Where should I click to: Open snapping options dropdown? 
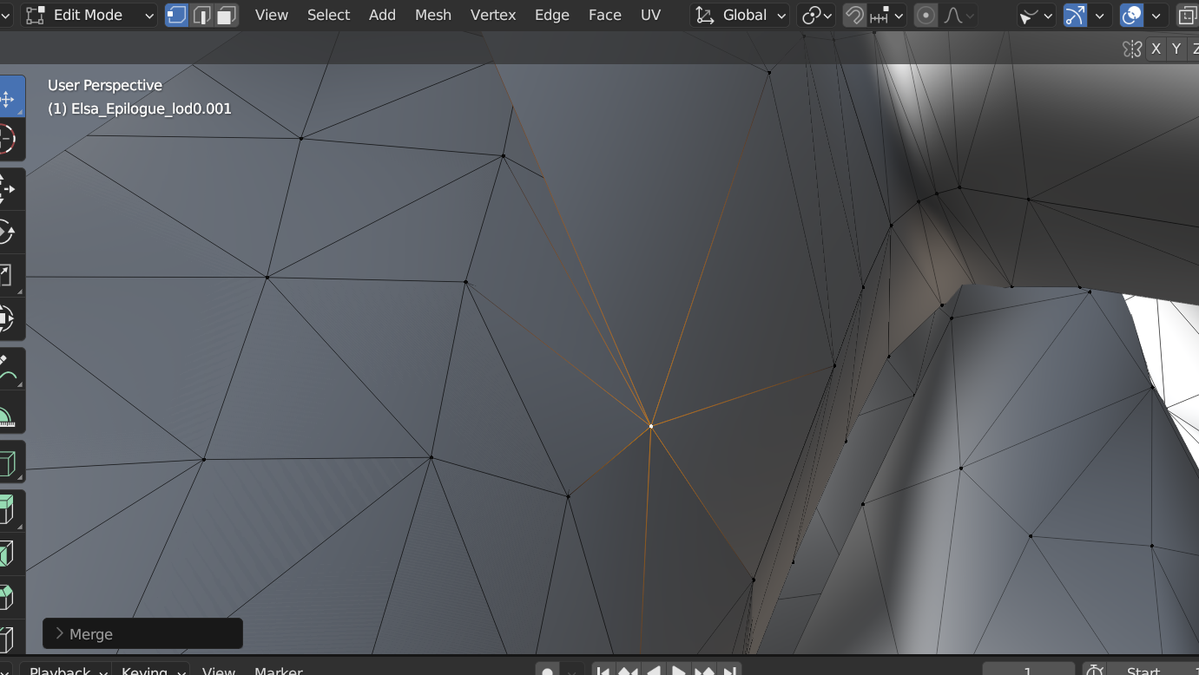coord(888,15)
